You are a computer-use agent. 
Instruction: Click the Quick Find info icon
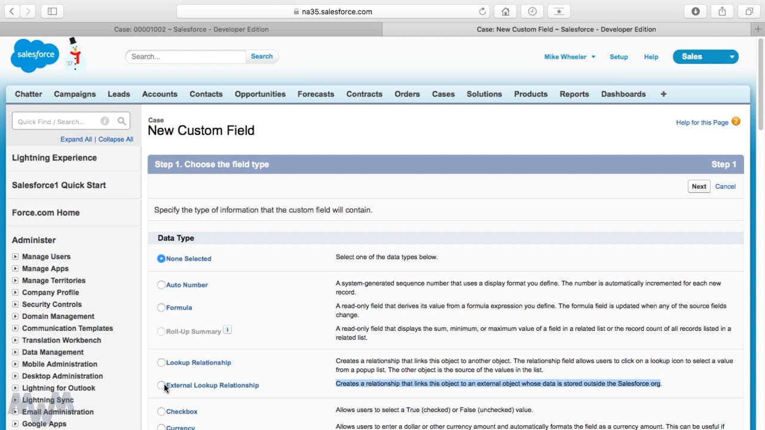(x=105, y=121)
